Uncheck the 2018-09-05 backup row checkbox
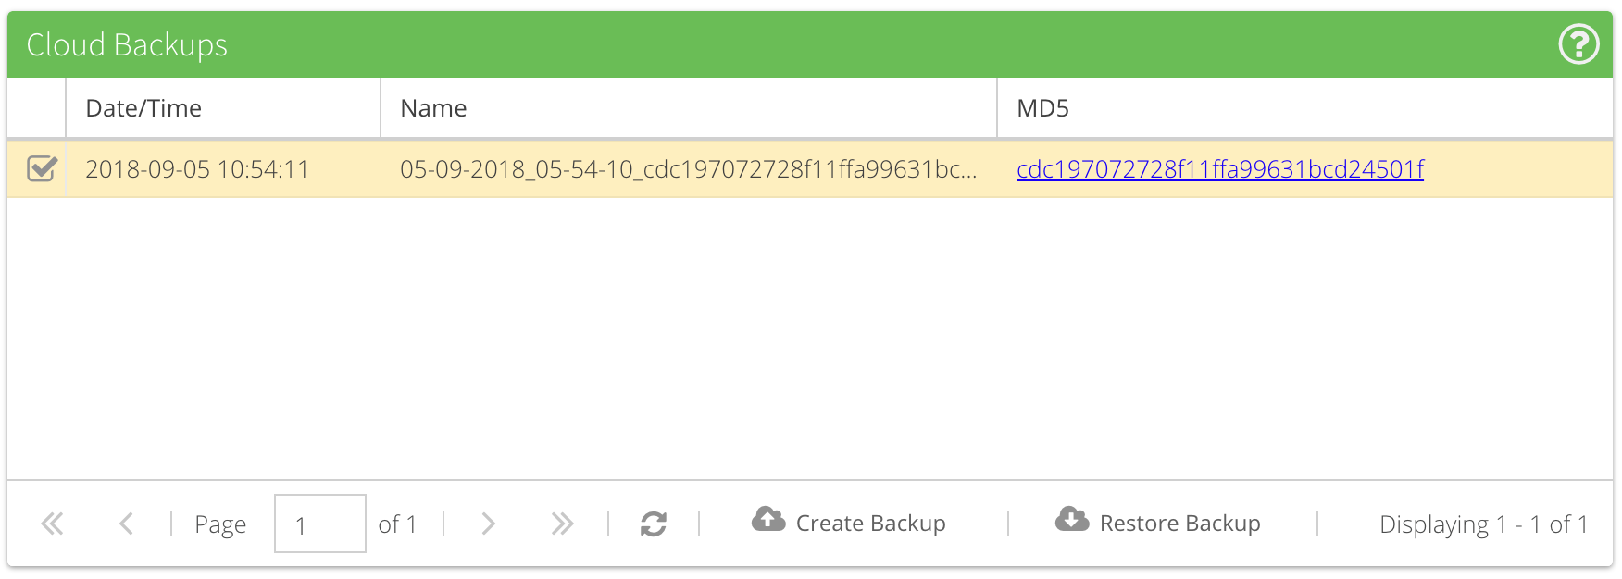 [x=42, y=168]
